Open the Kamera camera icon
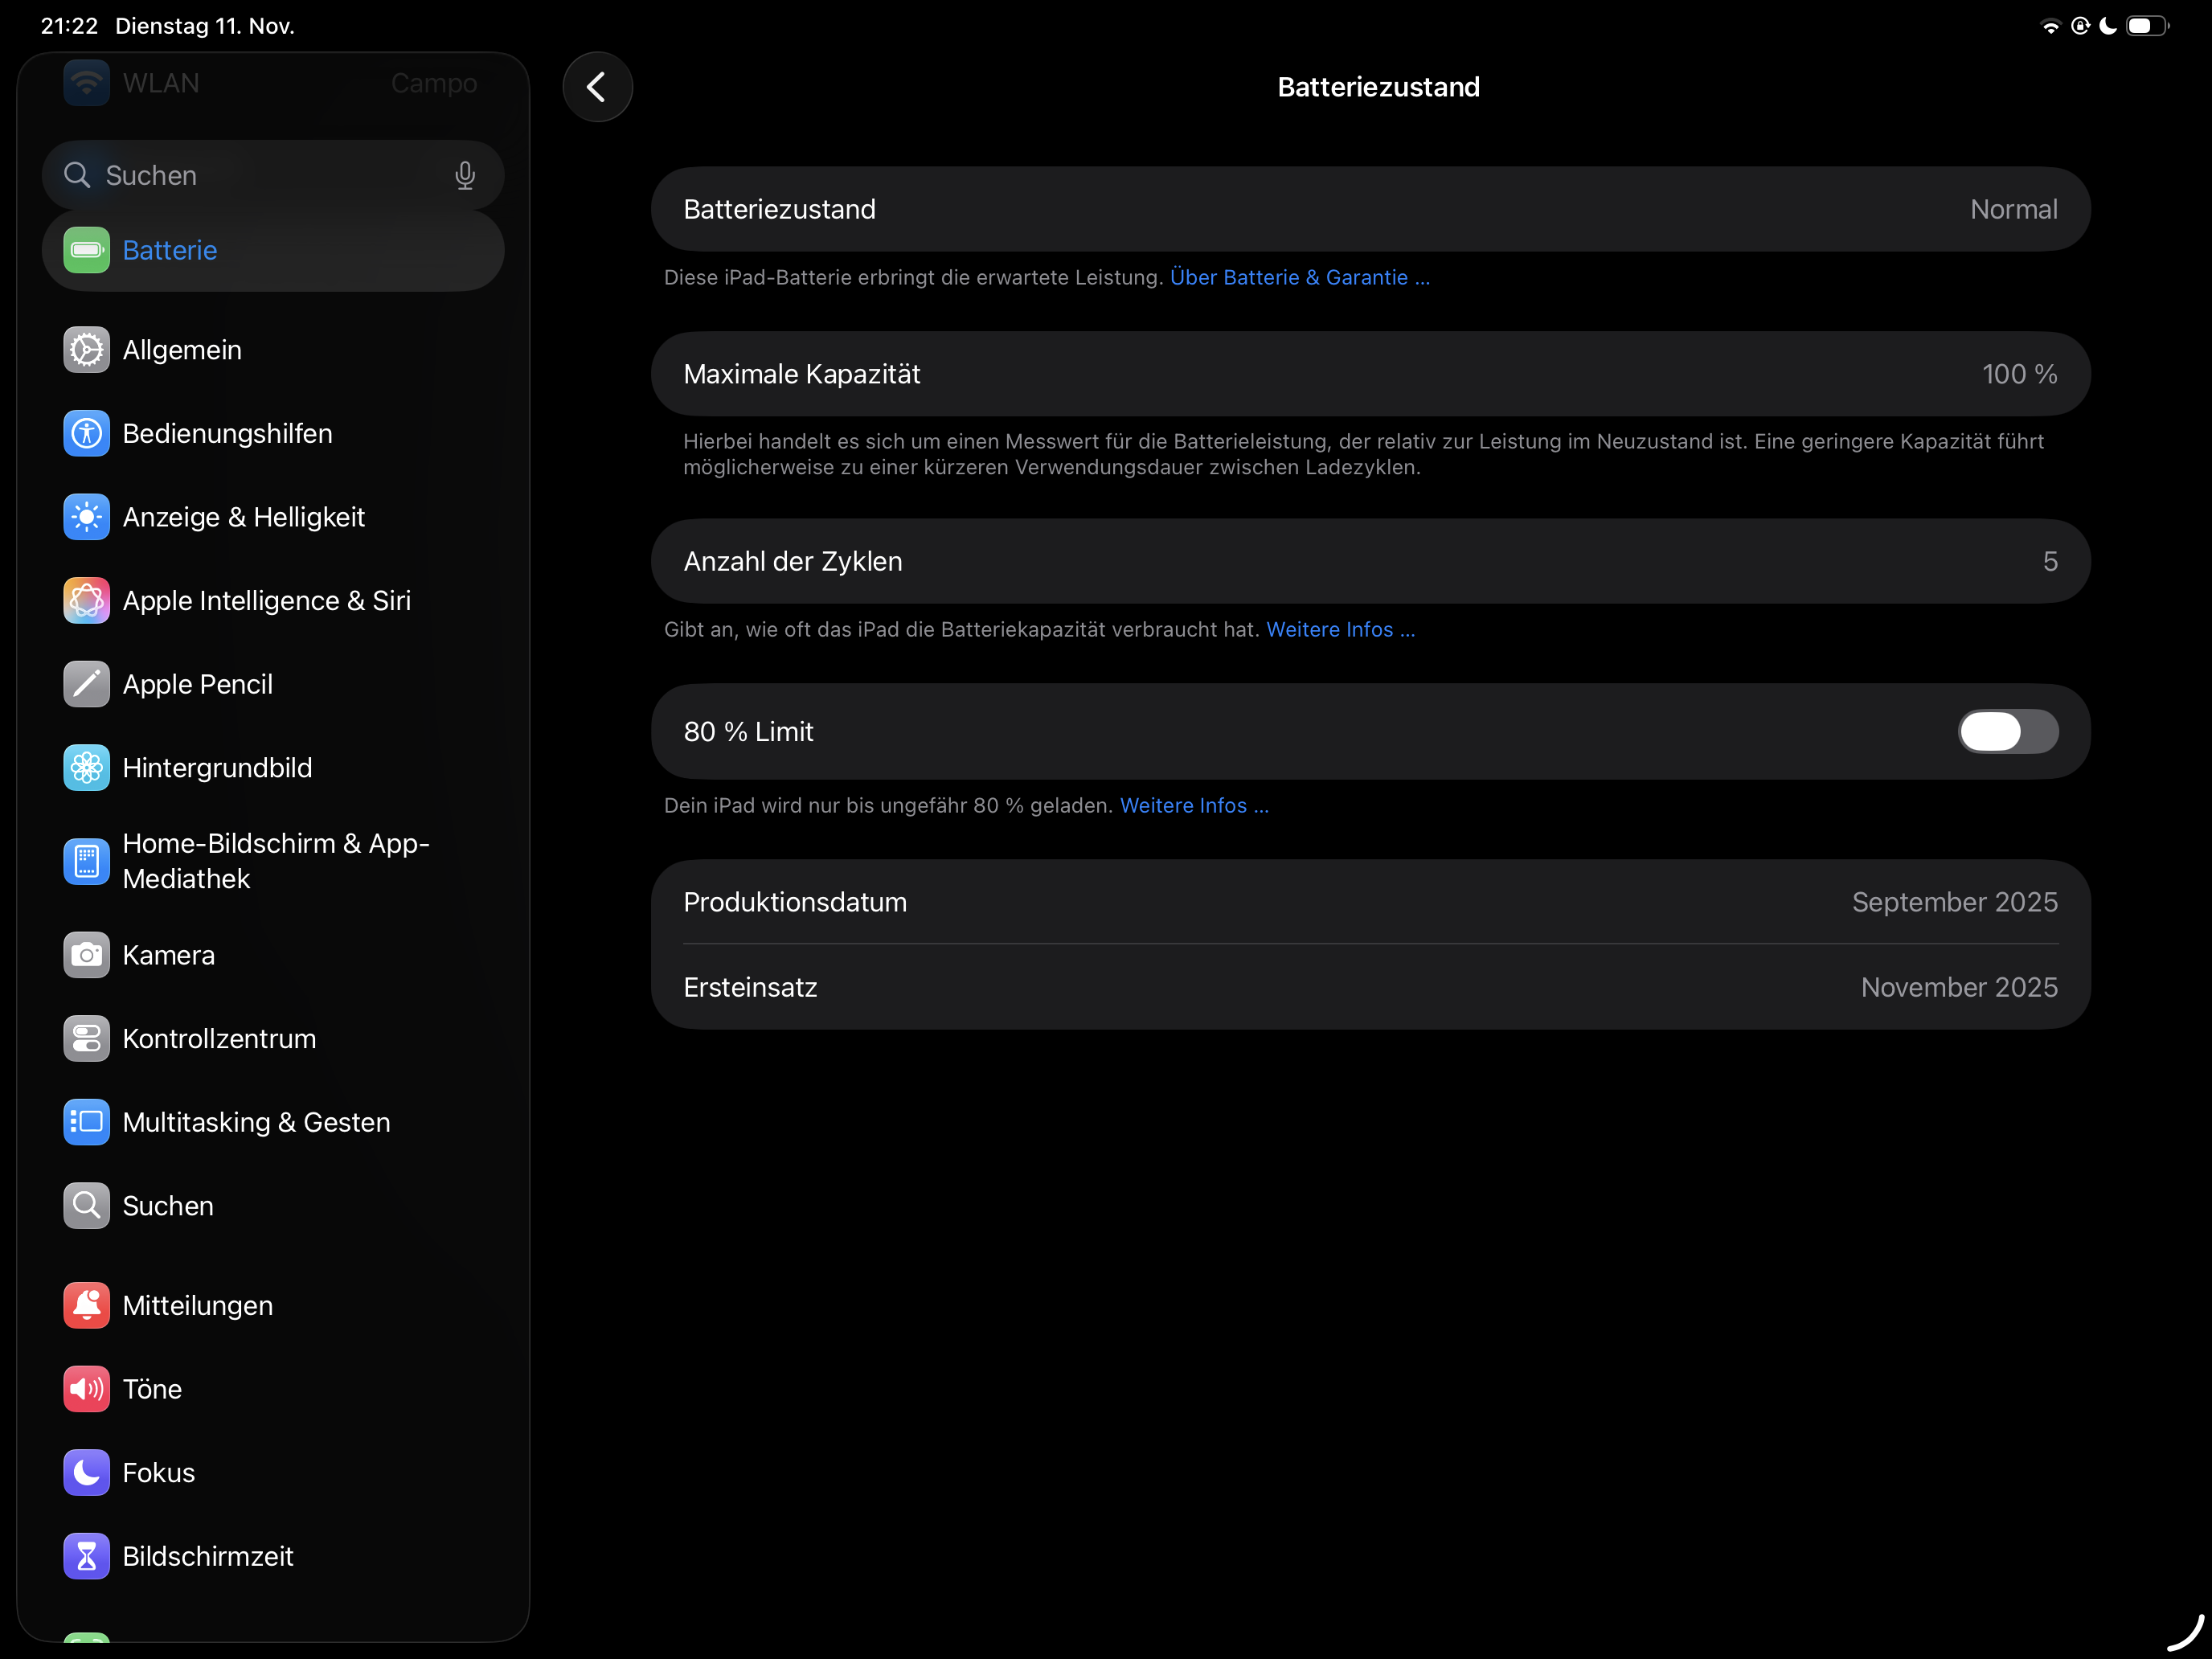The image size is (2212, 1659). 86,955
